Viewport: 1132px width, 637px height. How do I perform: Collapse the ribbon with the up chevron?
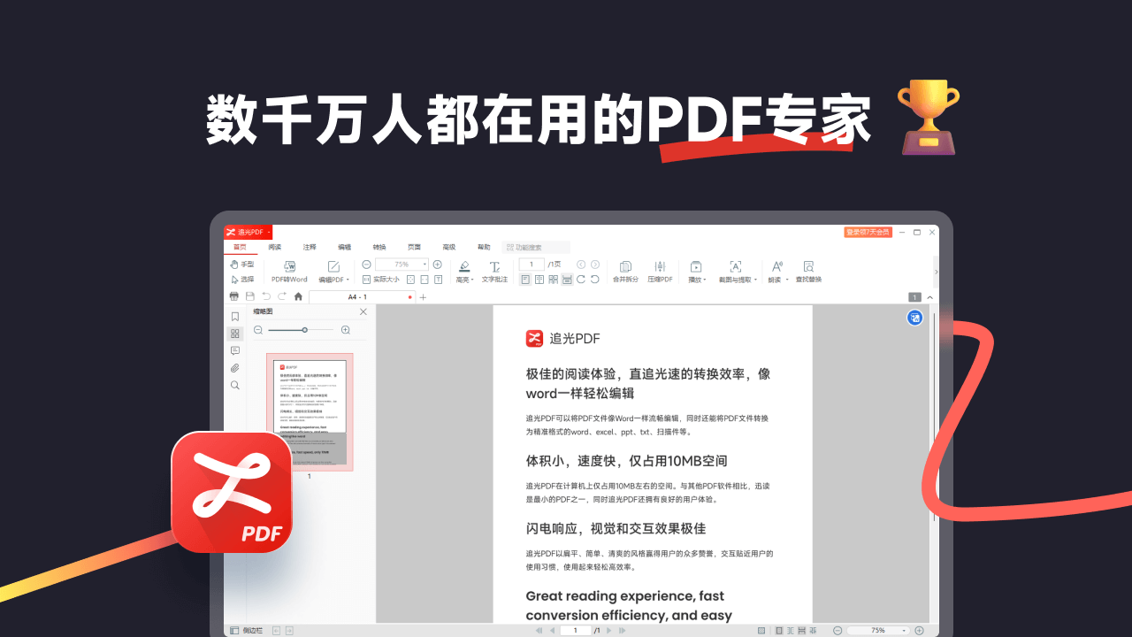pos(929,297)
